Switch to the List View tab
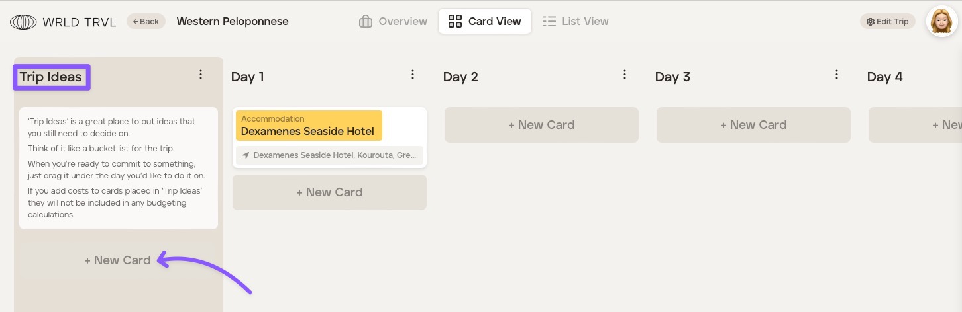Screen dimensions: 962x312 [575, 21]
